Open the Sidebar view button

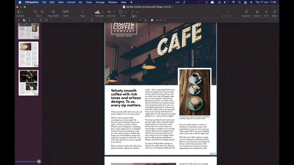click(19, 12)
